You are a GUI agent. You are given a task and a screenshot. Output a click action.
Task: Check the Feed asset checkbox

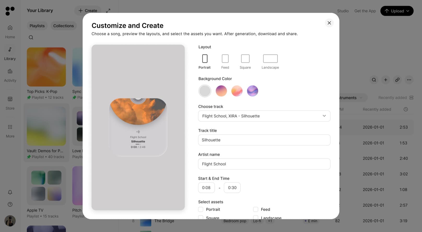[x=256, y=209]
